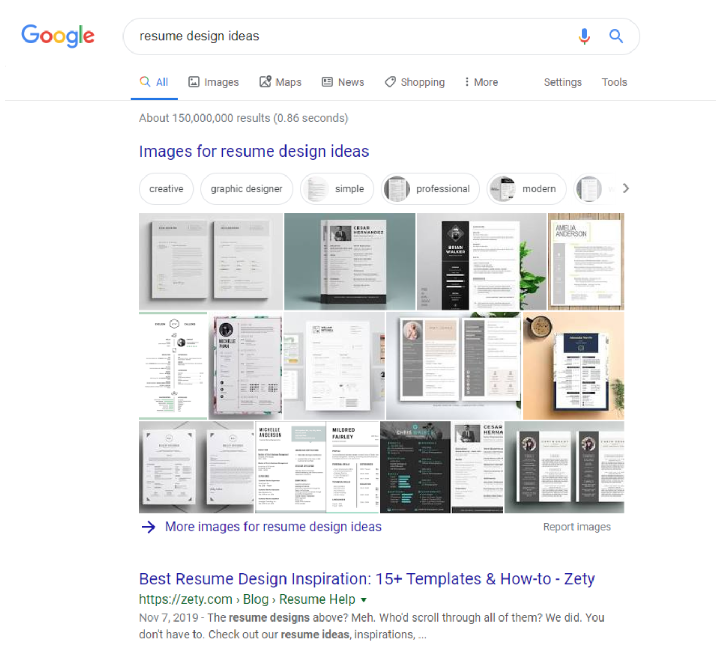Image resolution: width=716 pixels, height=662 pixels.
Task: Open the Cesar Hernandez resume thumbnail
Action: pyautogui.click(x=350, y=262)
